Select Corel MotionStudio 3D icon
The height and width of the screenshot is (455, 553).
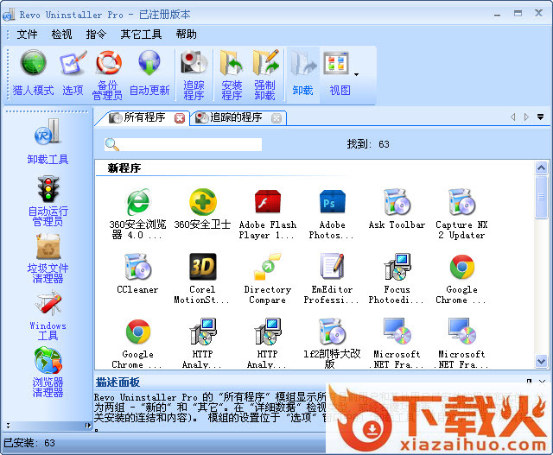[202, 278]
